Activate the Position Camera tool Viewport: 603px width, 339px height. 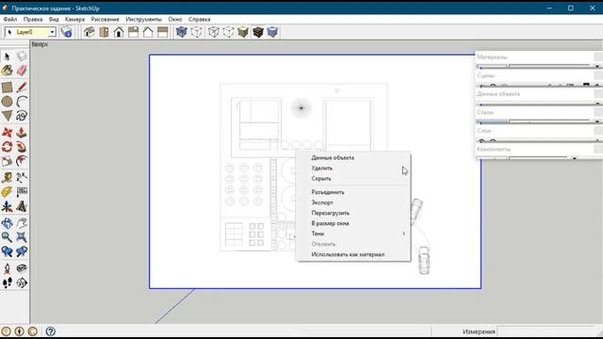7,268
